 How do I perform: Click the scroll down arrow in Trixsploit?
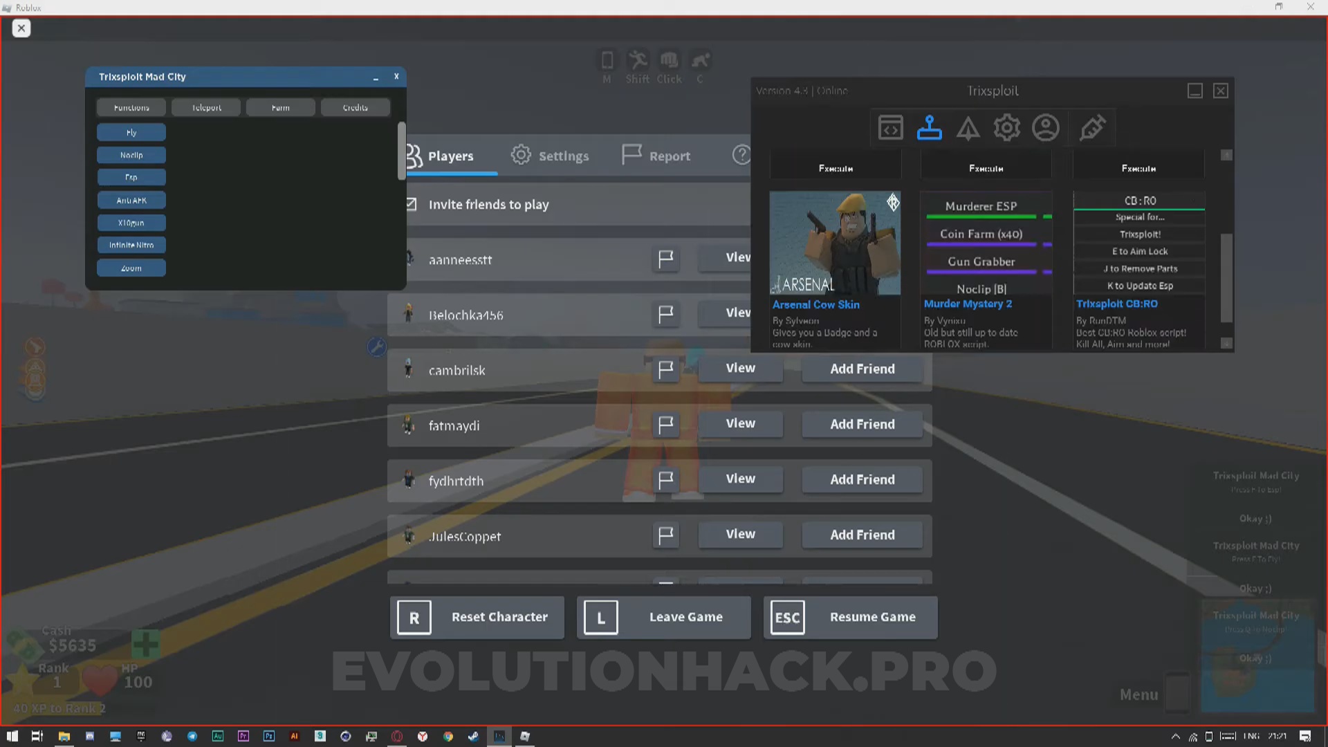(1226, 343)
